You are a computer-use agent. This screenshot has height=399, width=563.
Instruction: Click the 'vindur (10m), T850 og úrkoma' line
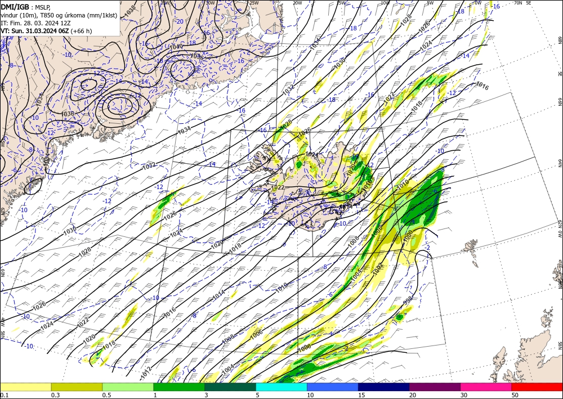pyautogui.click(x=59, y=15)
